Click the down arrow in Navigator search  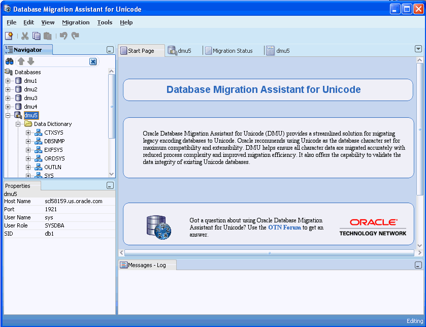pyautogui.click(x=30, y=61)
